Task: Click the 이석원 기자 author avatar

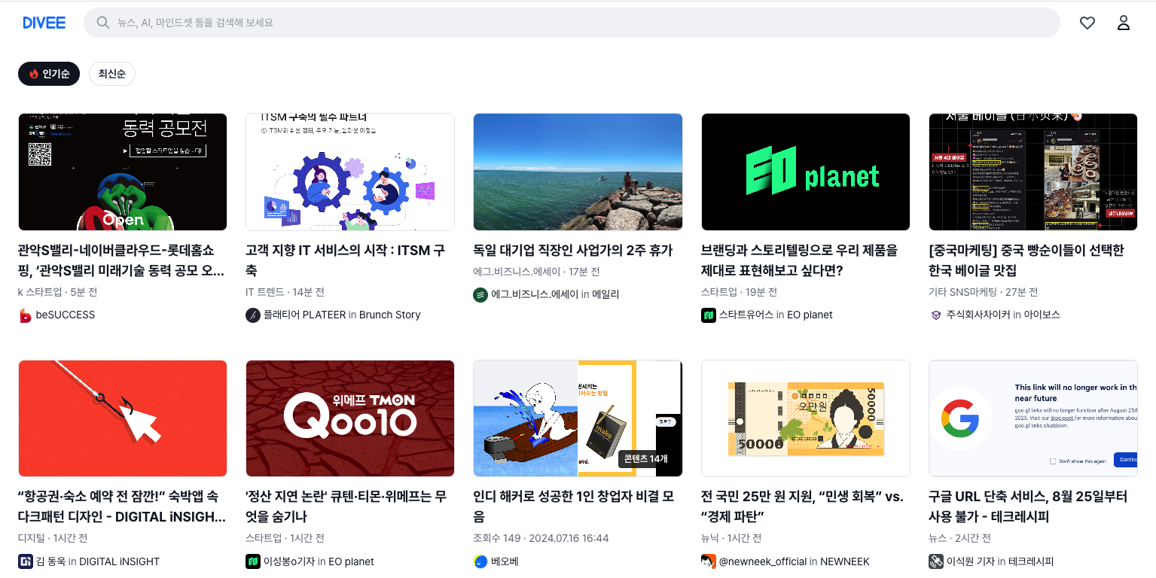Action: 936,561
